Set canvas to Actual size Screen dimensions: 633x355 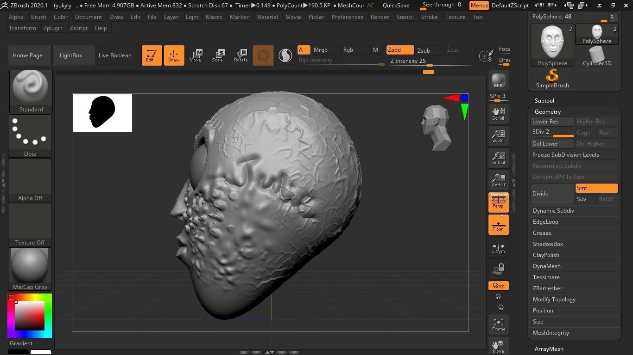(498, 158)
